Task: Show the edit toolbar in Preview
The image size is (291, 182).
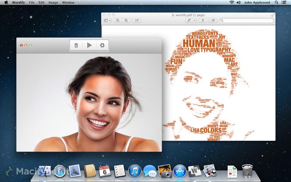Action: coord(213,20)
